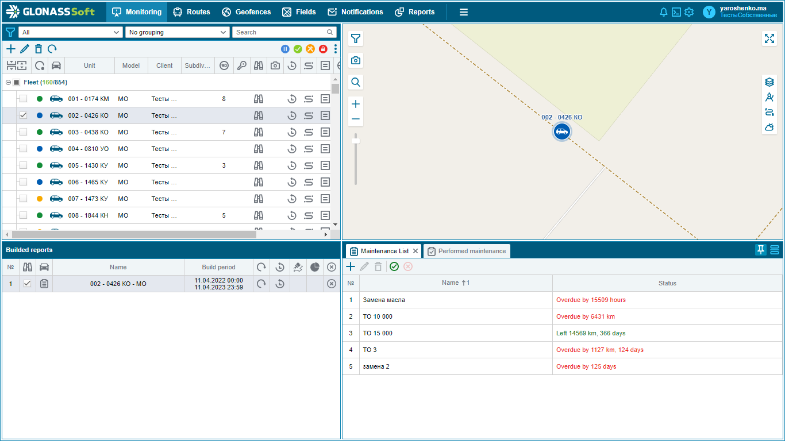Collapse the Fleet tree group
Image resolution: width=785 pixels, height=441 pixels.
coord(8,82)
